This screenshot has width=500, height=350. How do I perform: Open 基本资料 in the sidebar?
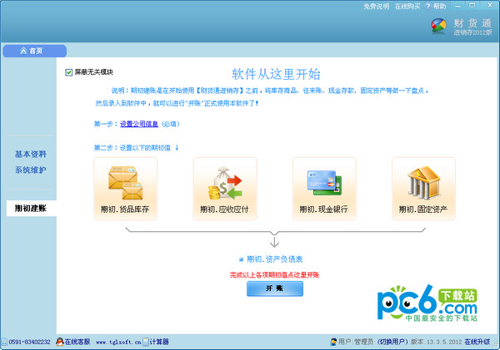click(31, 154)
